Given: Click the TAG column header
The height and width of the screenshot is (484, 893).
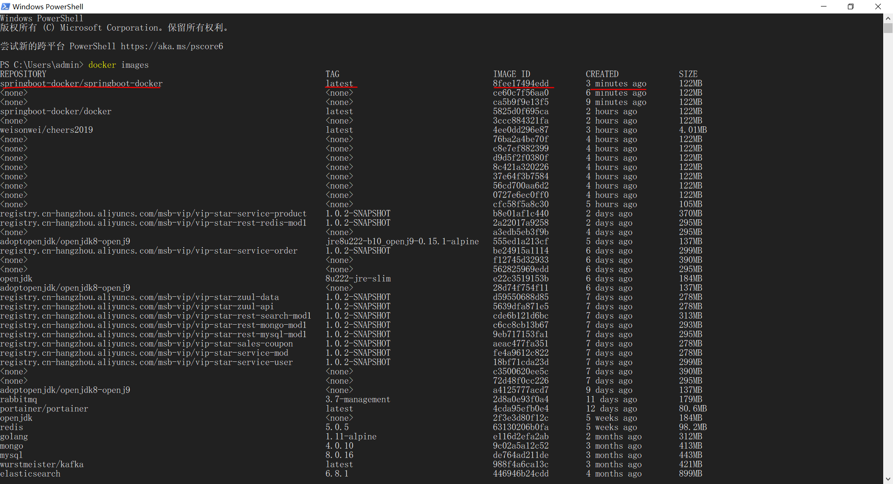Looking at the screenshot, I should point(333,74).
